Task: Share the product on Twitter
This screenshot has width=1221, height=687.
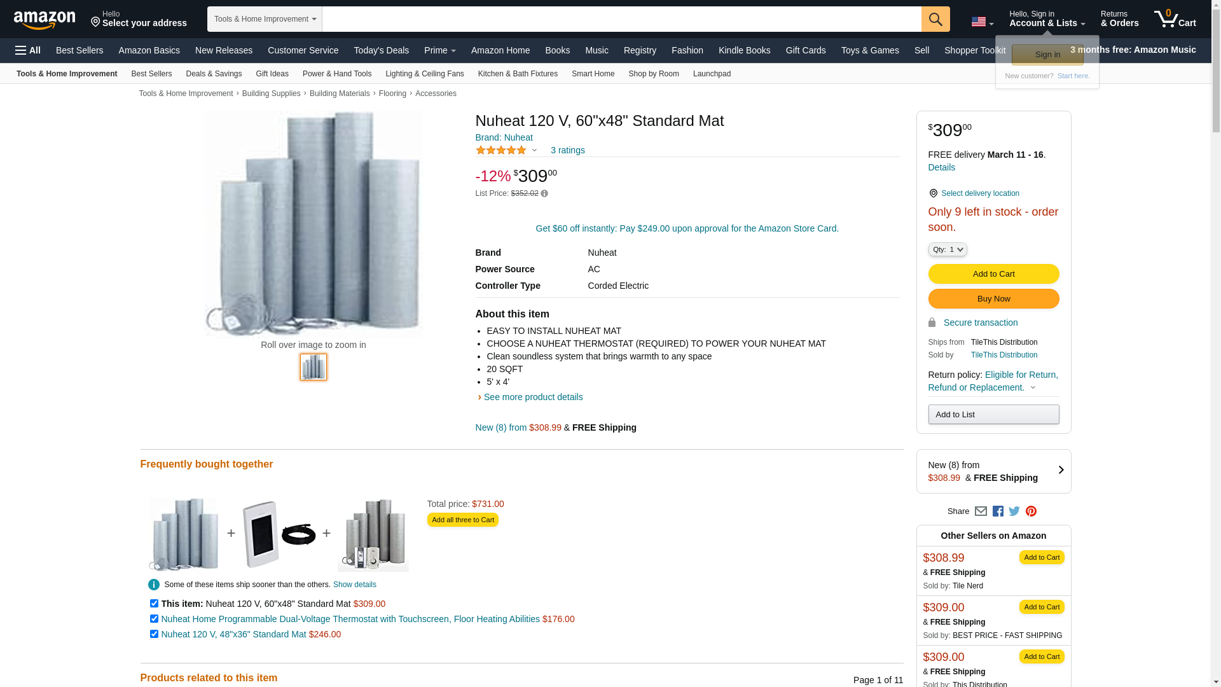Action: coord(1014,511)
